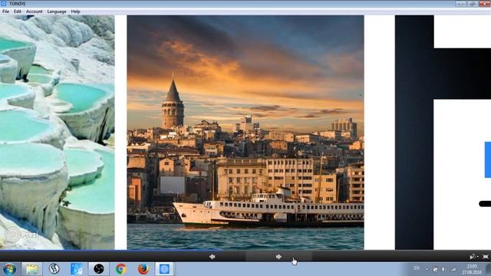Image resolution: width=491 pixels, height=276 pixels.
Task: Open the Windows Start menu
Action: tap(9, 269)
